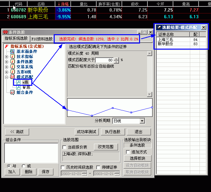Enable the 当前报价表 checkbox
Screen dimensions: 211x192
(x=65, y=147)
